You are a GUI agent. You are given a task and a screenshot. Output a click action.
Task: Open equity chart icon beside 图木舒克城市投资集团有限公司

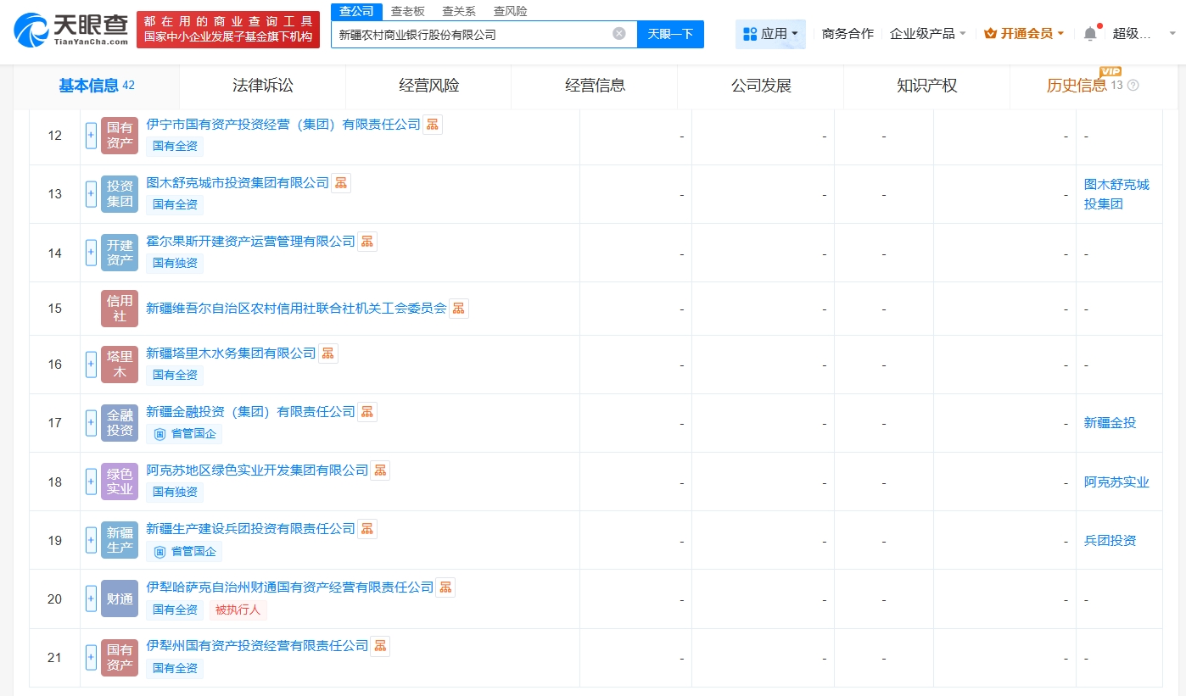pos(340,182)
